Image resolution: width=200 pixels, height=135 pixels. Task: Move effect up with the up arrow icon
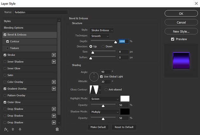(13, 129)
